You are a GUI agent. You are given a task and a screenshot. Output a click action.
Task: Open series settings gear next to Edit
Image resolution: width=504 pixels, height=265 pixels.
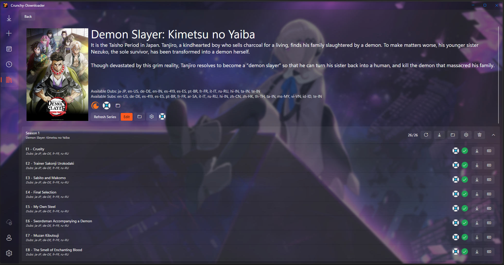click(152, 117)
